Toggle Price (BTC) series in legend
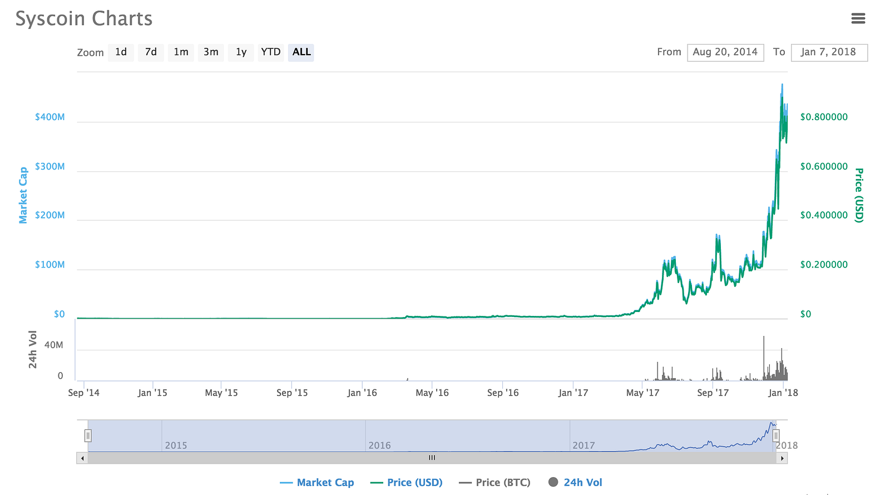890x495 pixels. (x=495, y=482)
